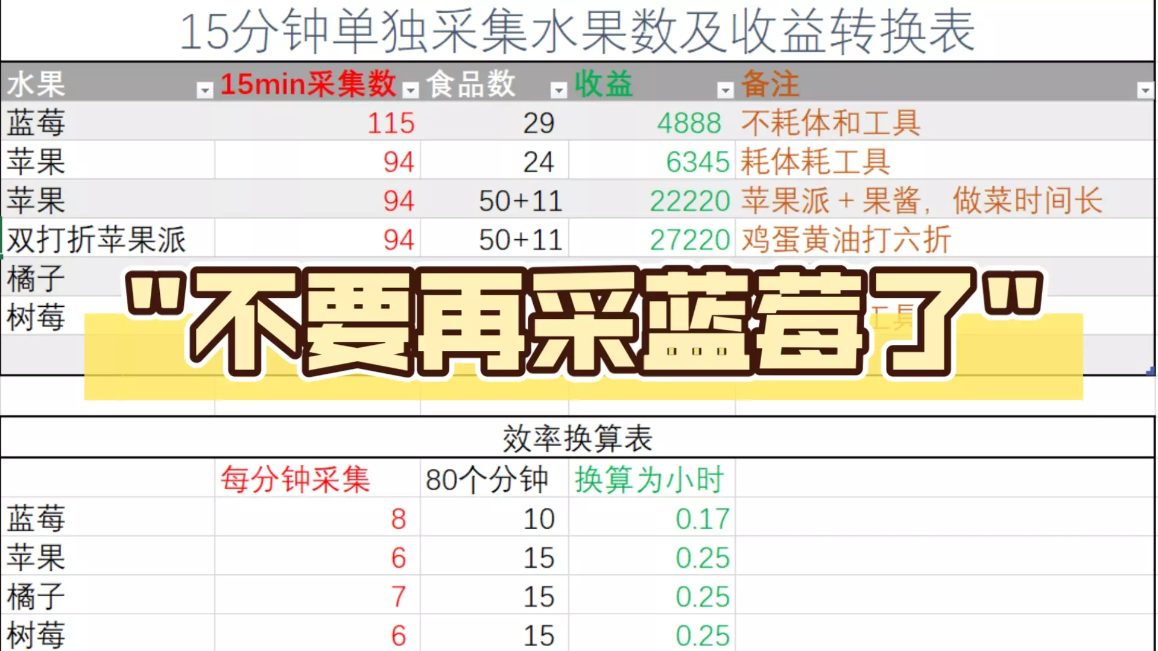Click the 不耗体和工具 remark cell
Screen dimensions: 1158x651
831,123
